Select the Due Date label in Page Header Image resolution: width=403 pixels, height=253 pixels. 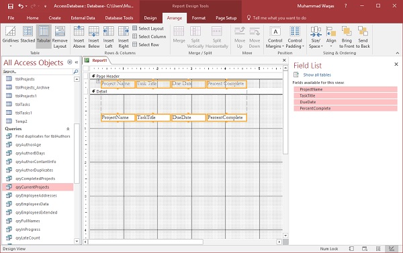(x=188, y=84)
